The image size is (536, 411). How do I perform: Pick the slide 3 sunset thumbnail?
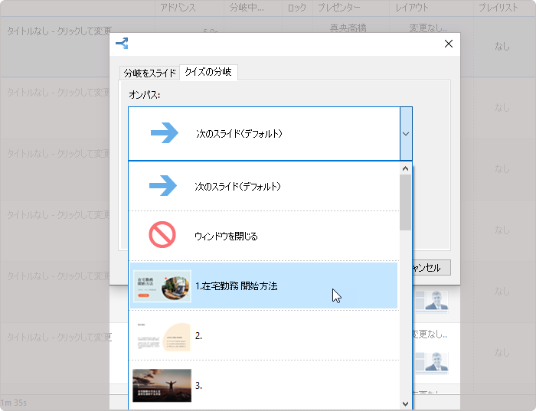coord(162,385)
